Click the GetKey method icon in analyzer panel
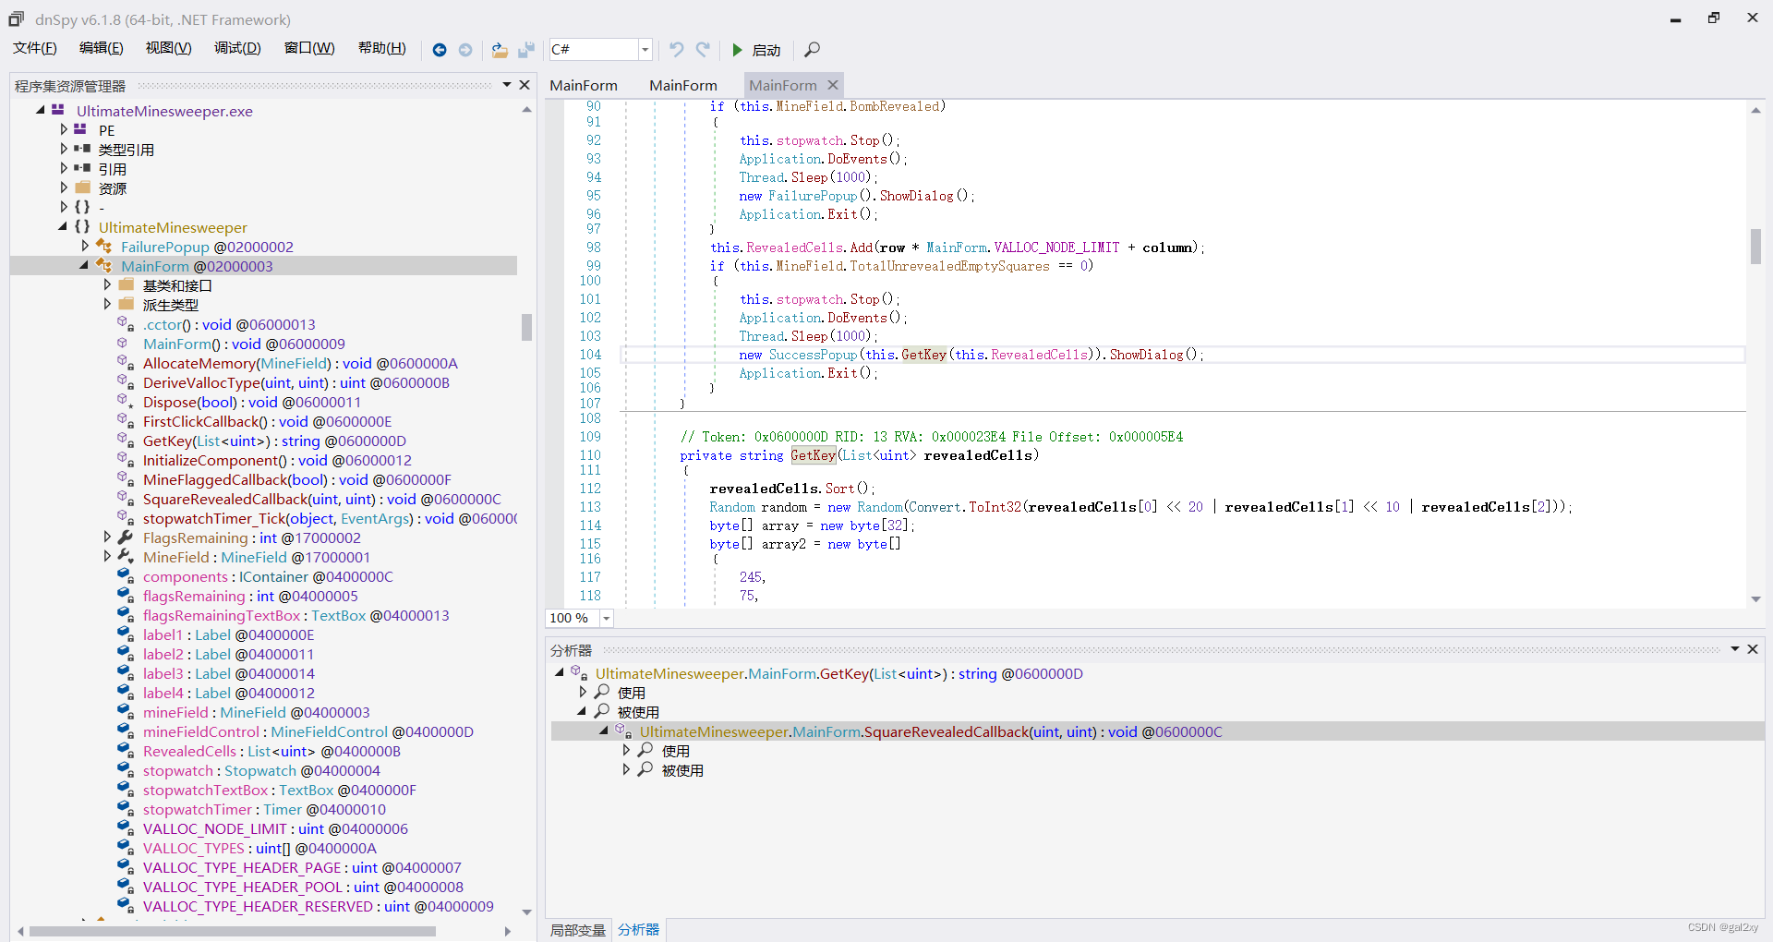 pos(579,673)
